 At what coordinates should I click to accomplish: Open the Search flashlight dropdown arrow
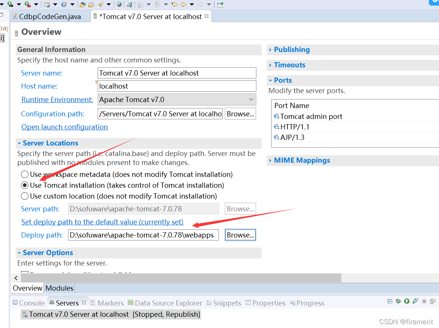pyautogui.click(x=109, y=4)
